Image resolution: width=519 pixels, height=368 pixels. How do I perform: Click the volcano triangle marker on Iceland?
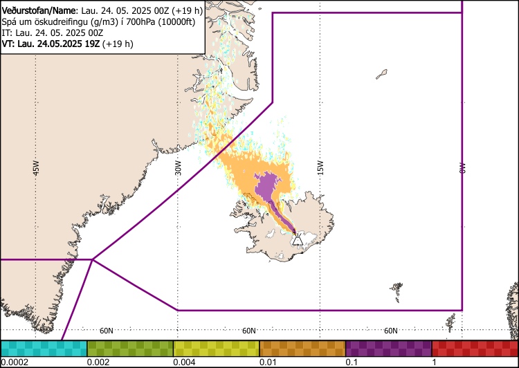298,239
